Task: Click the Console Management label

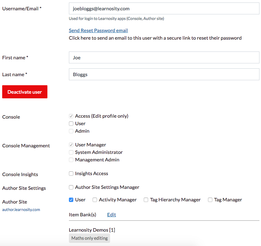Action: coord(26,146)
